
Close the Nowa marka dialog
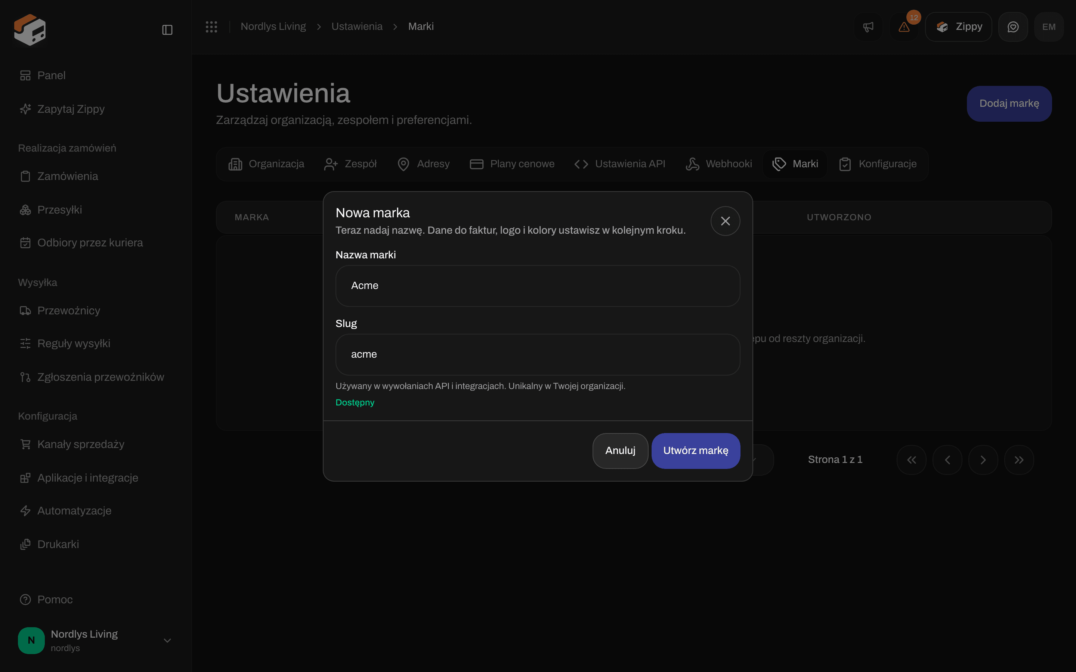pos(725,221)
